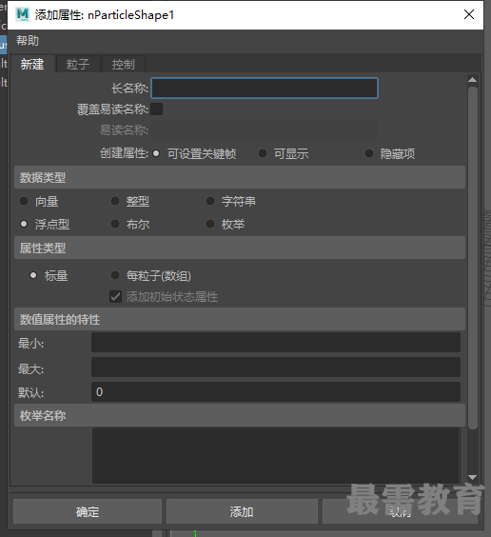Screen dimensions: 491x537
Task: Select 每粒子(数组) attribute type
Action: (x=115, y=275)
